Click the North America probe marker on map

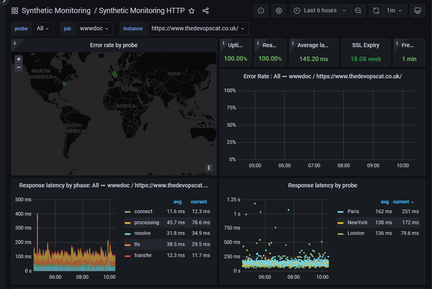click(x=64, y=83)
